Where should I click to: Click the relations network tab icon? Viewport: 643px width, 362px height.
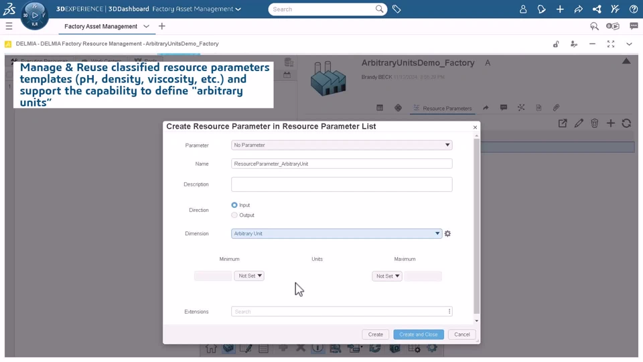point(521,107)
